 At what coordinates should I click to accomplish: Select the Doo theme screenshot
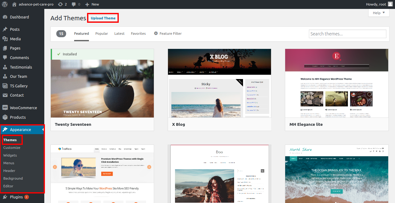(x=220, y=174)
